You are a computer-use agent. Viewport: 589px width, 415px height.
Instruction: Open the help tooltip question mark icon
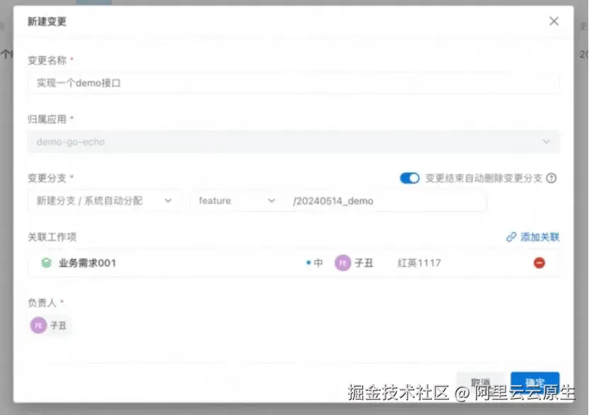(x=552, y=178)
